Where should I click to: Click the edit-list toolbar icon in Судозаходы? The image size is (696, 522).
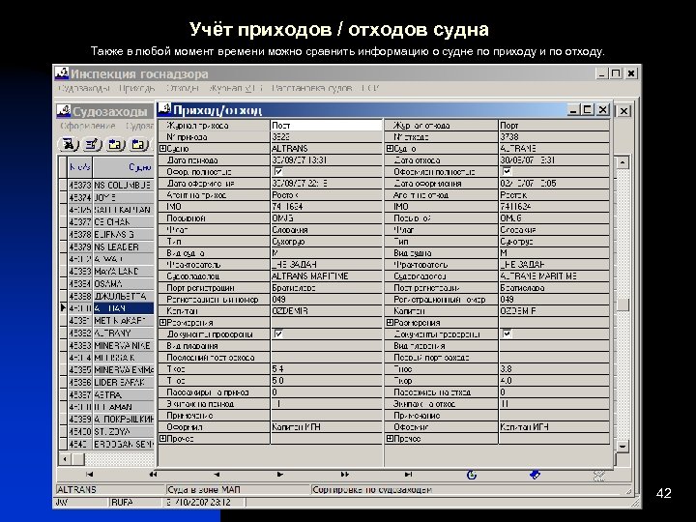click(x=92, y=144)
